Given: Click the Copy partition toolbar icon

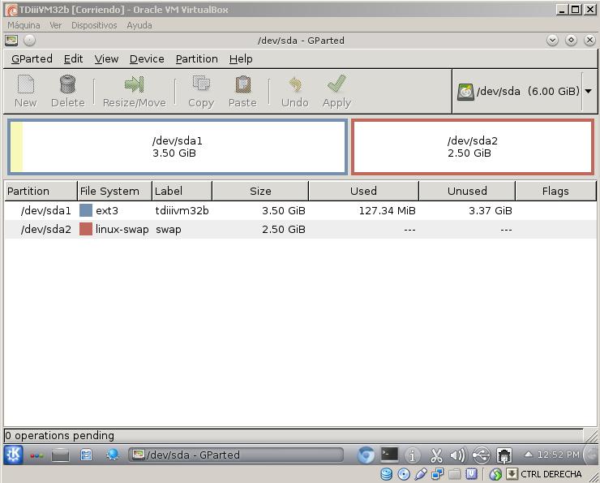Looking at the screenshot, I should (200, 84).
